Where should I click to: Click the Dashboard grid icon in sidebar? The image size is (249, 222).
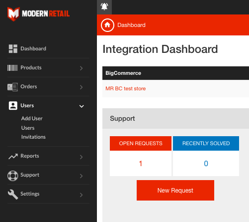[x=13, y=48]
